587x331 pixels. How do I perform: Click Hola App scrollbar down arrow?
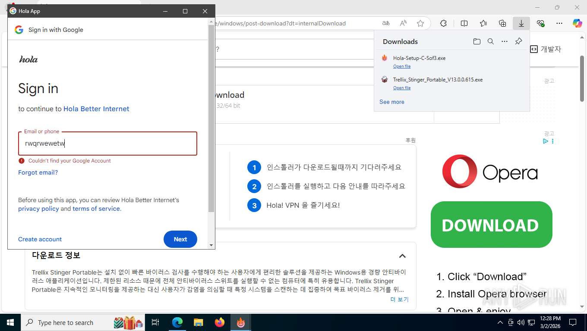(x=211, y=245)
